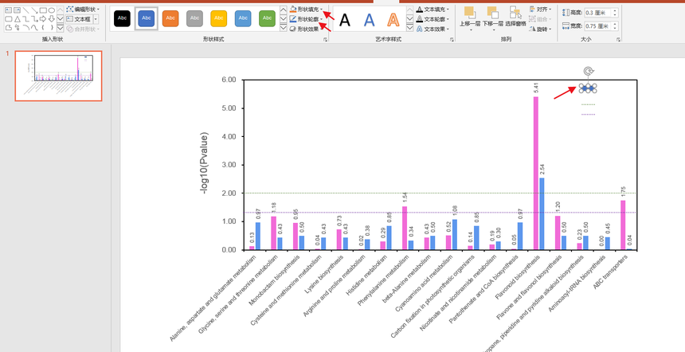Select the right brace shape
The height and width of the screenshot is (352, 685).
pos(52,28)
